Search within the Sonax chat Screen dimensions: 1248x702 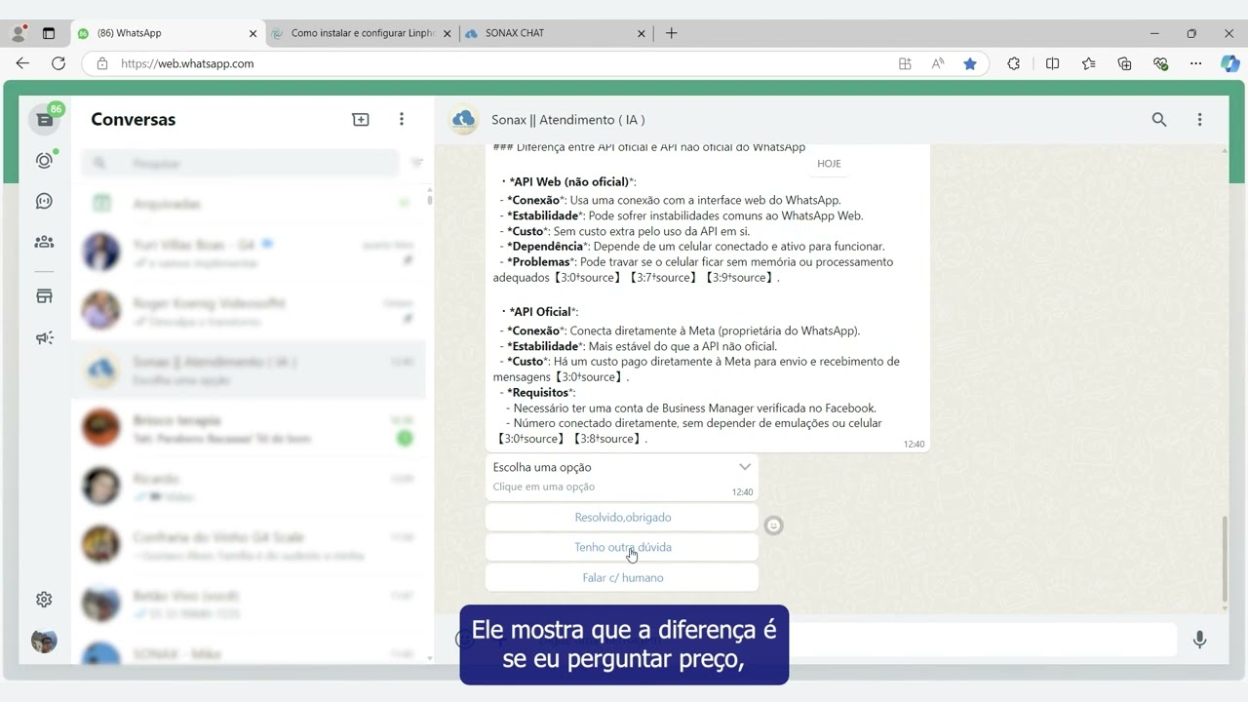[x=1159, y=119]
